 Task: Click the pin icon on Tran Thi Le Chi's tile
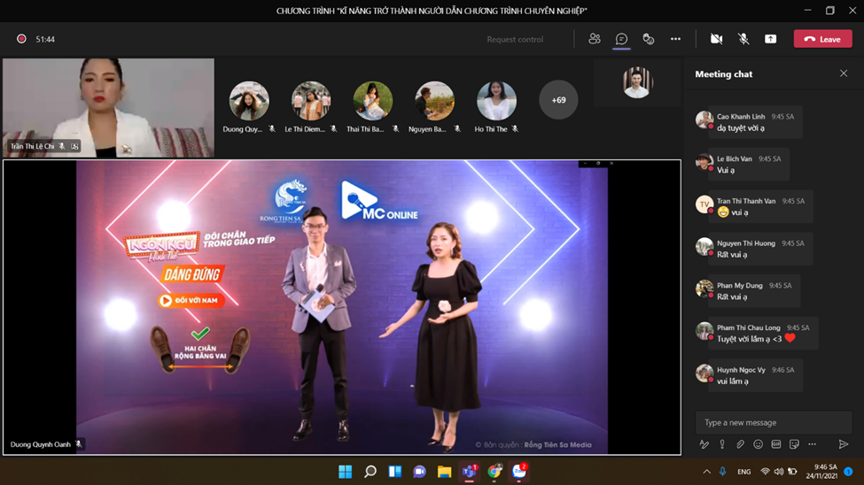(74, 146)
